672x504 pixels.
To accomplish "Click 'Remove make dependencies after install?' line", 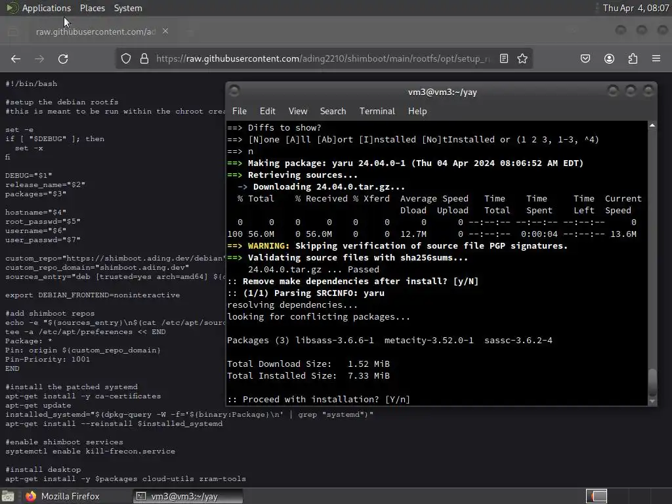I will 352,282.
